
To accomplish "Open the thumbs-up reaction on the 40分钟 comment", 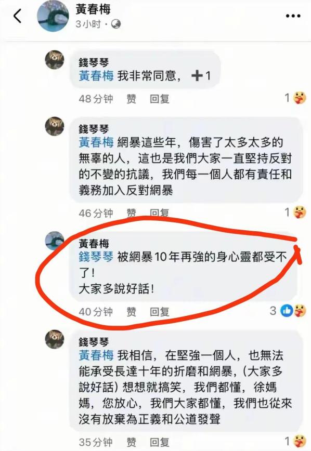I will pyautogui.click(x=287, y=311).
